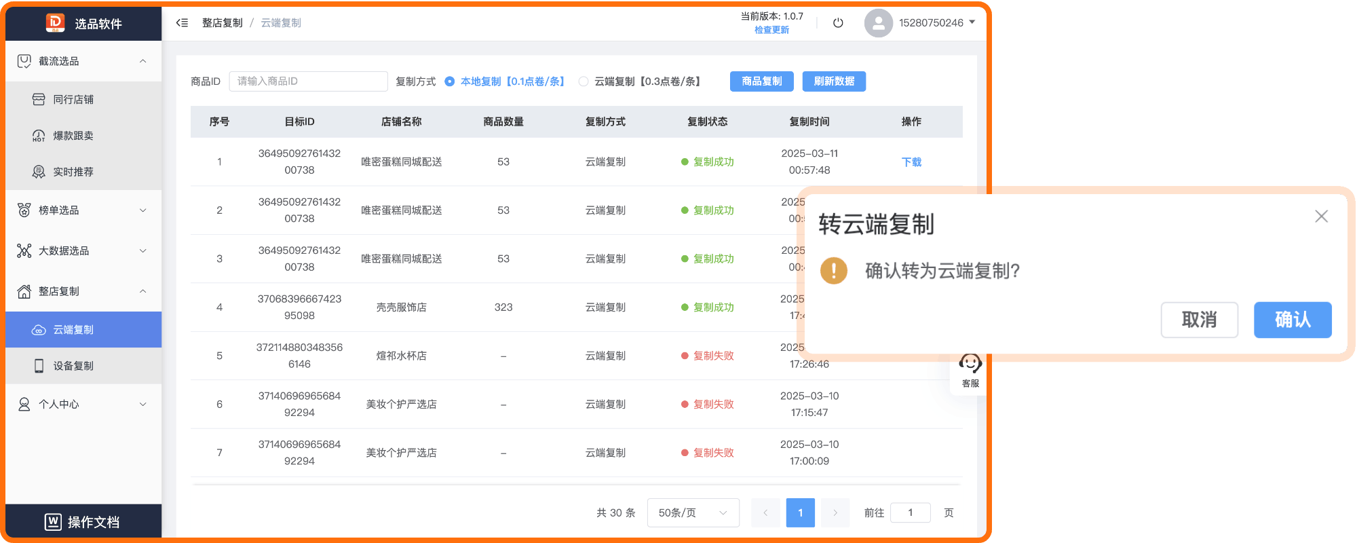Click the 整店复制 house icon
Image resolution: width=1357 pixels, height=543 pixels.
(x=24, y=291)
